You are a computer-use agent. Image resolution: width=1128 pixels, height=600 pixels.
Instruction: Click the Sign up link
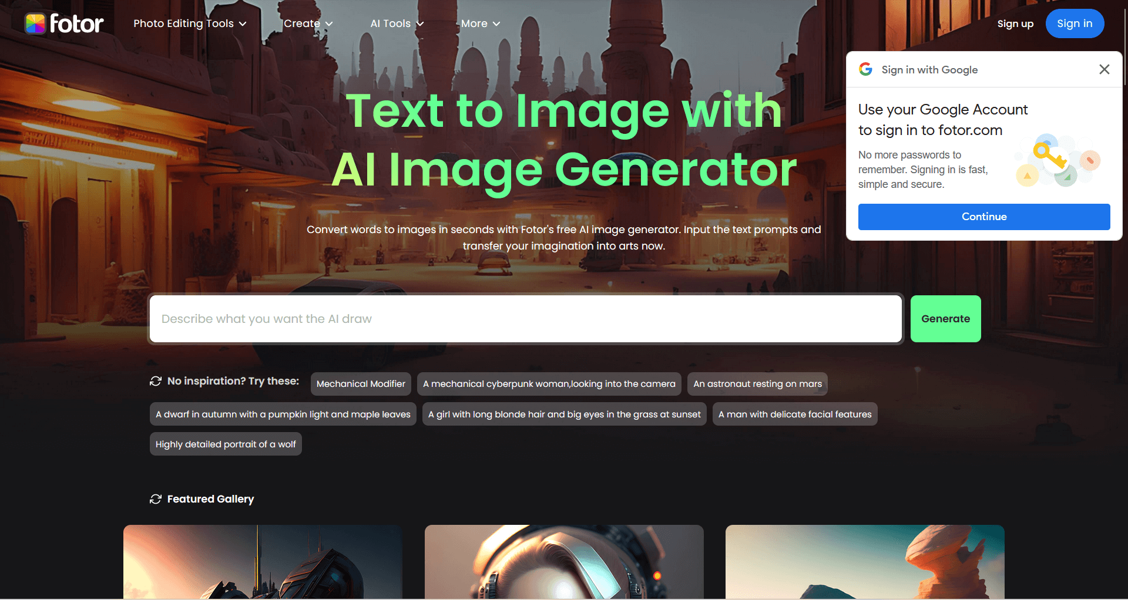pos(1015,23)
